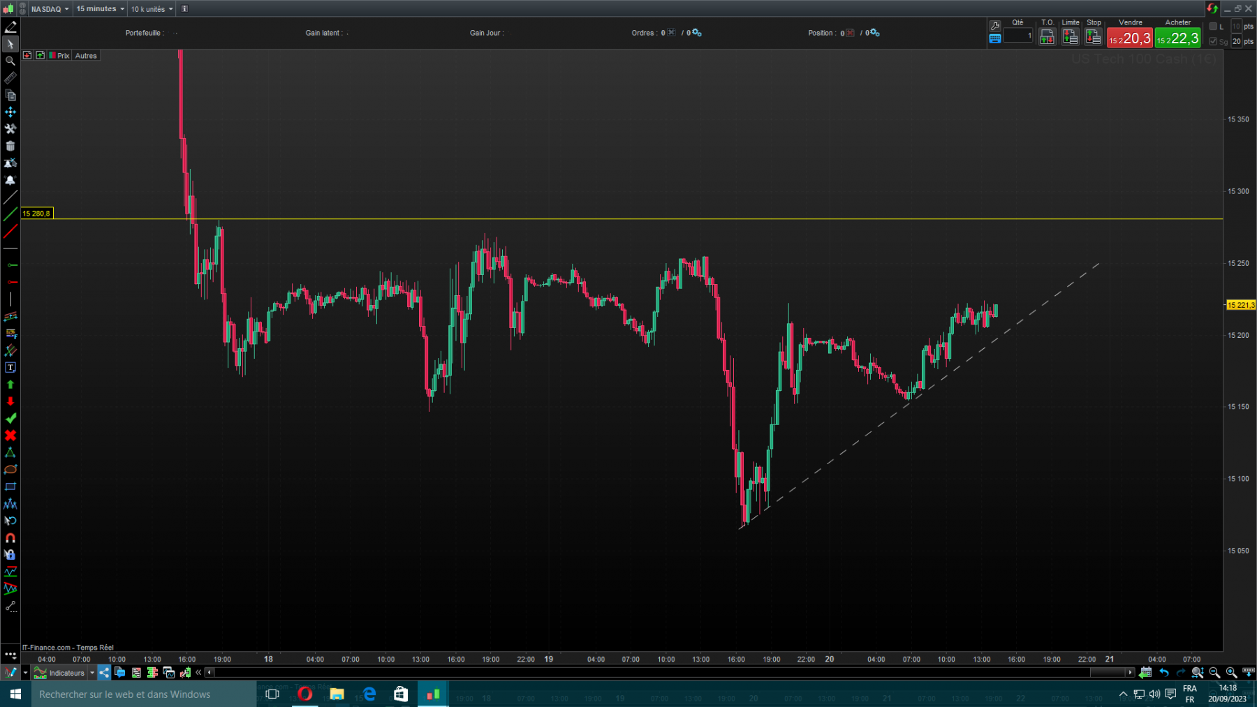Screen dimensions: 1257x707
Task: Click the horizontal chart scrollbar
Action: (x=669, y=673)
